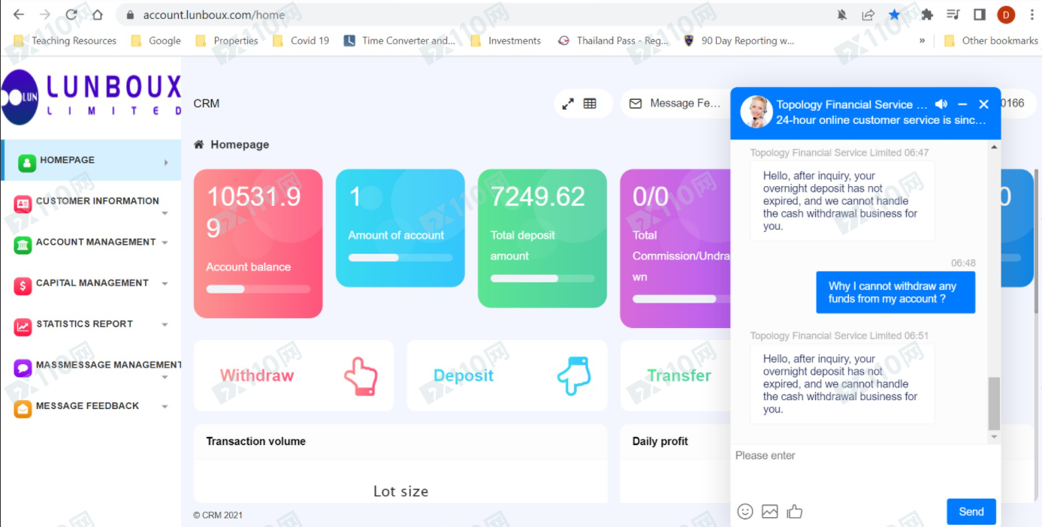Show more bookmarks with double chevron
The image size is (1042, 527).
[922, 41]
